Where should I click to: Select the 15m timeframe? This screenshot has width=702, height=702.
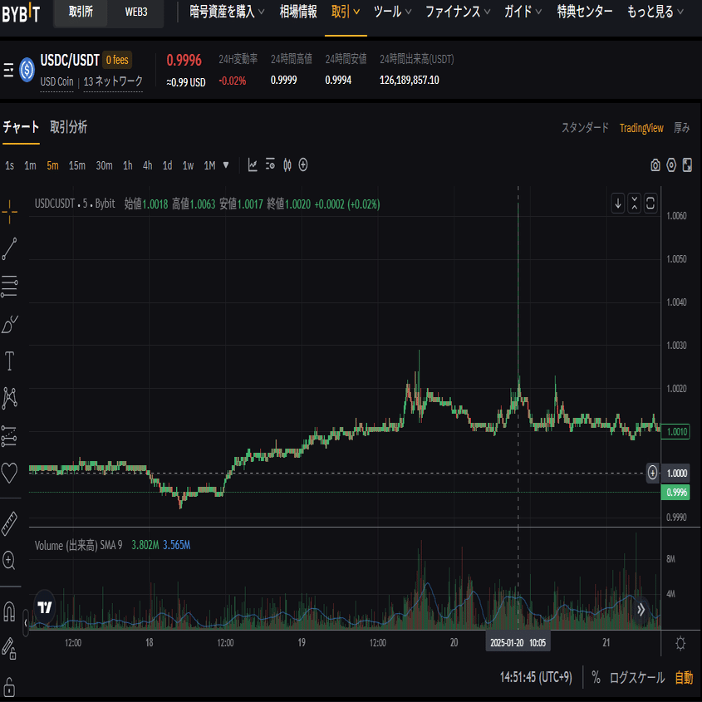click(x=77, y=165)
